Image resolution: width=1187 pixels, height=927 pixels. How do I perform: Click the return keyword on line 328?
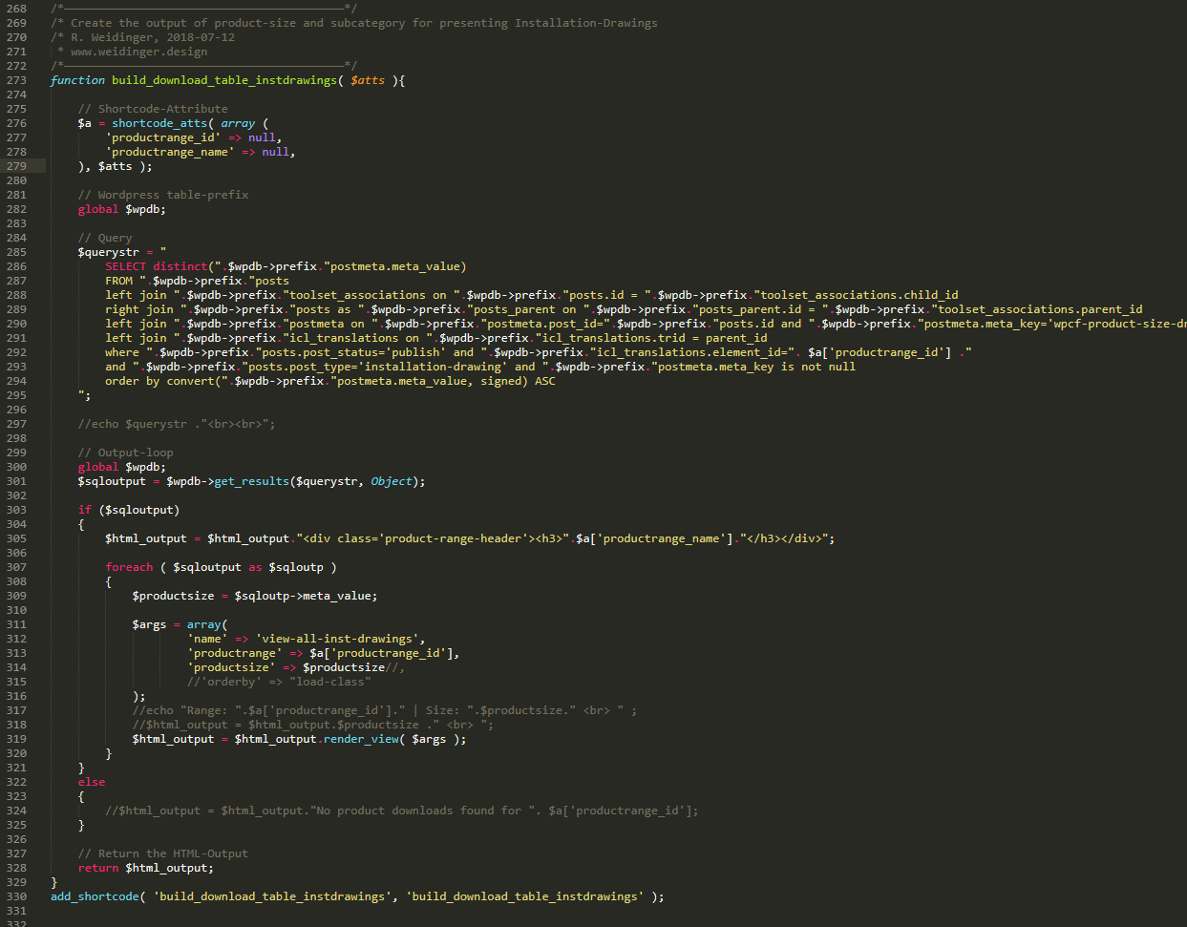pos(98,868)
